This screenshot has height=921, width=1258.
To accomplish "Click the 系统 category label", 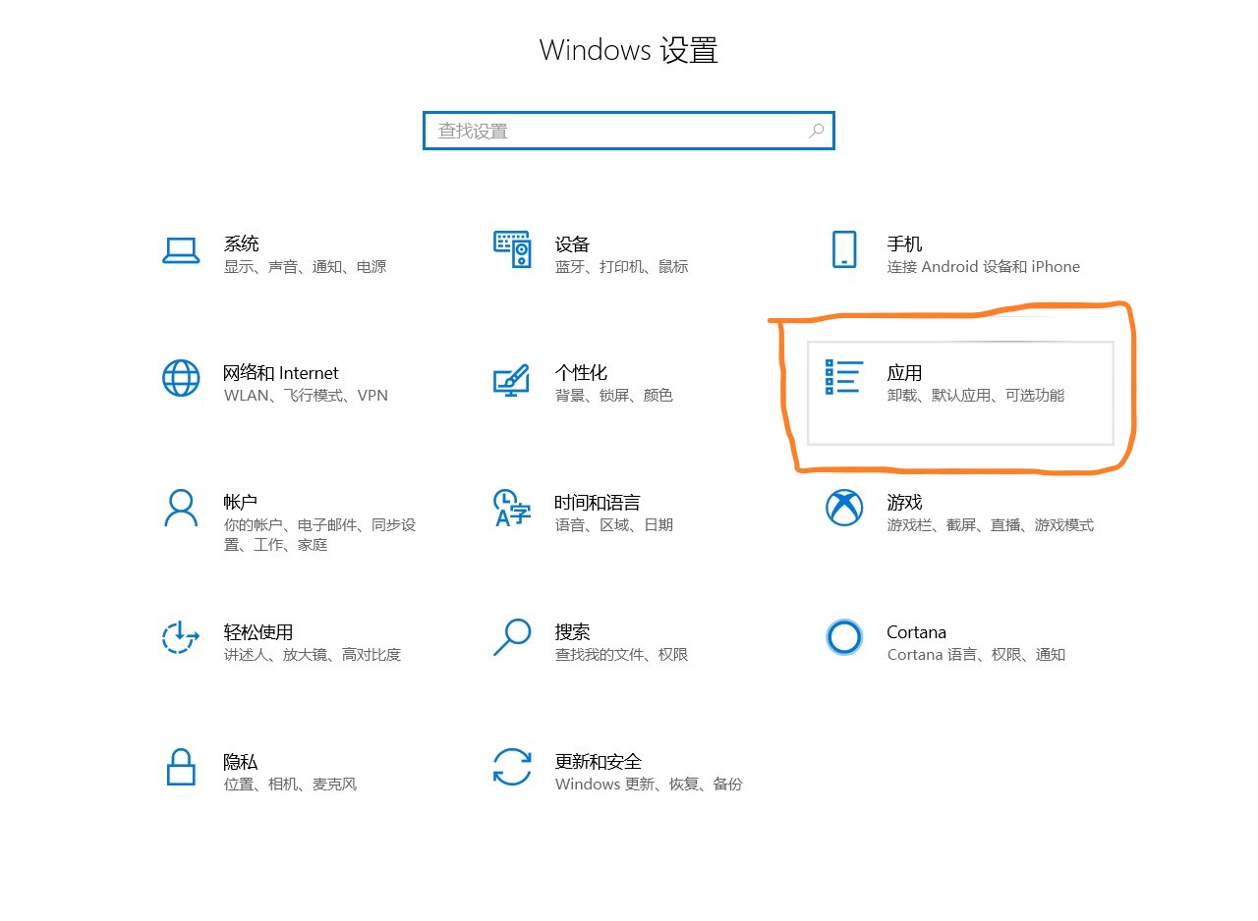I will click(x=242, y=244).
